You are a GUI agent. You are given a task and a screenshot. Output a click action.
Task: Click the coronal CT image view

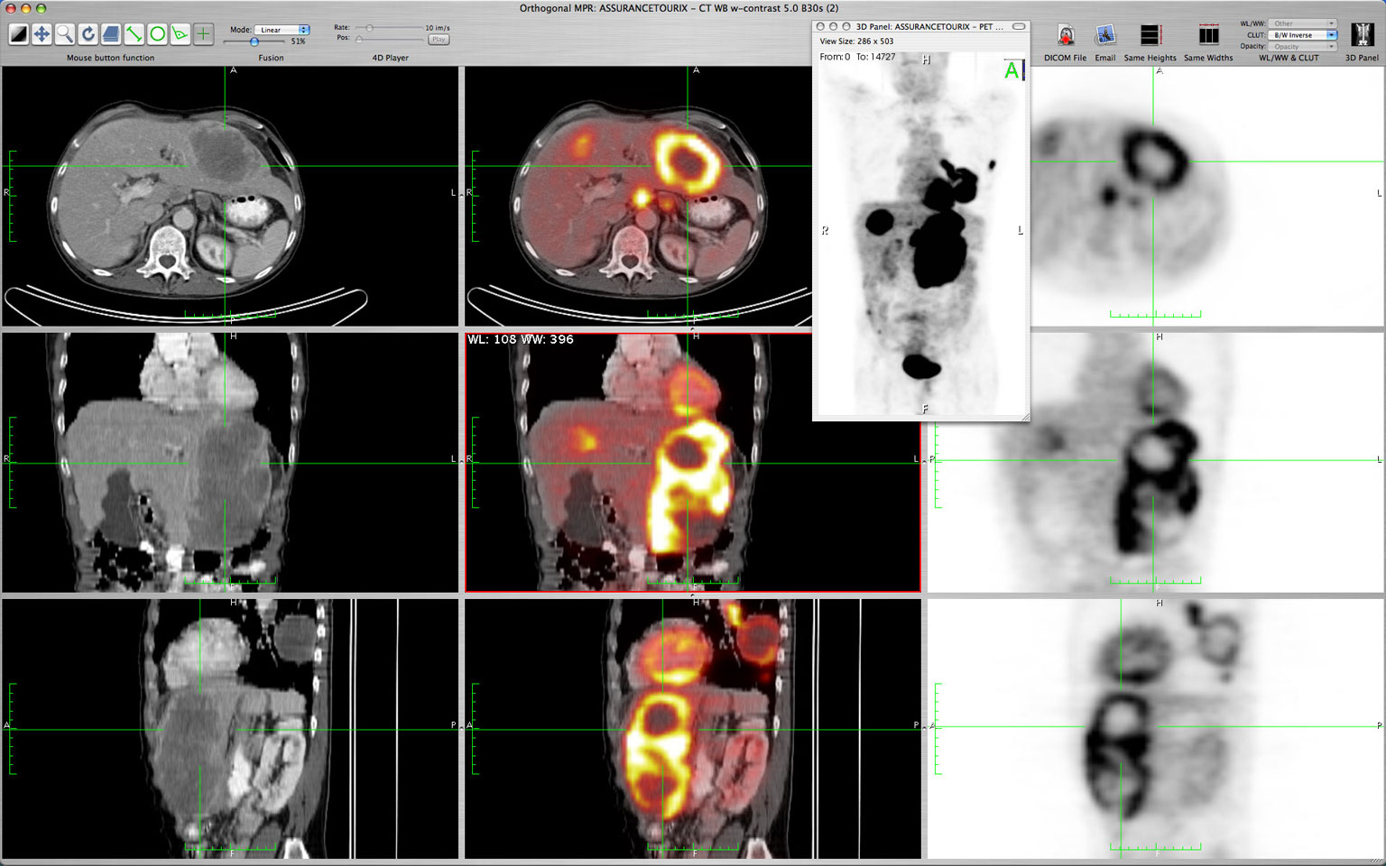coord(230,463)
